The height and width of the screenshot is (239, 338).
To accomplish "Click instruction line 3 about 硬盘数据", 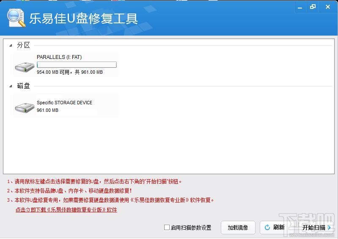I will (110, 200).
